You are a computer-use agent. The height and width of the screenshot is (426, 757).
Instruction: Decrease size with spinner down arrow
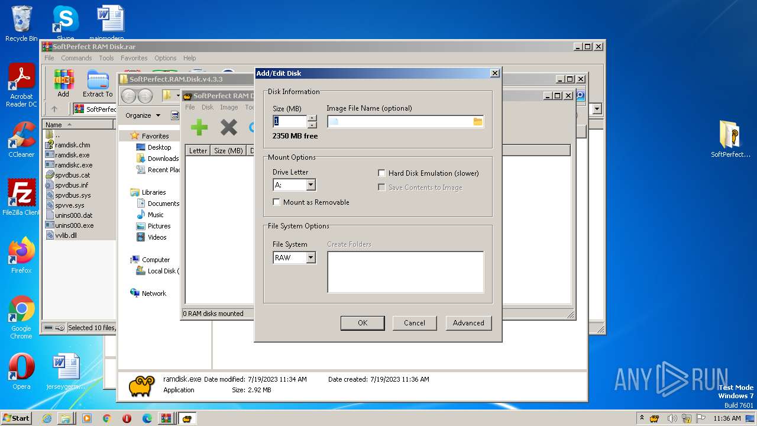pyautogui.click(x=312, y=125)
